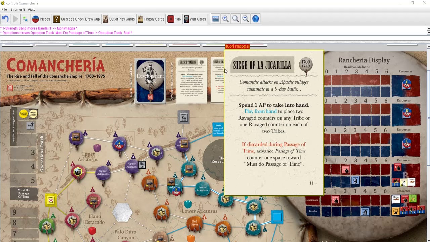Select Rancheria D in the display
This screenshot has width=430, height=242.
point(407,113)
